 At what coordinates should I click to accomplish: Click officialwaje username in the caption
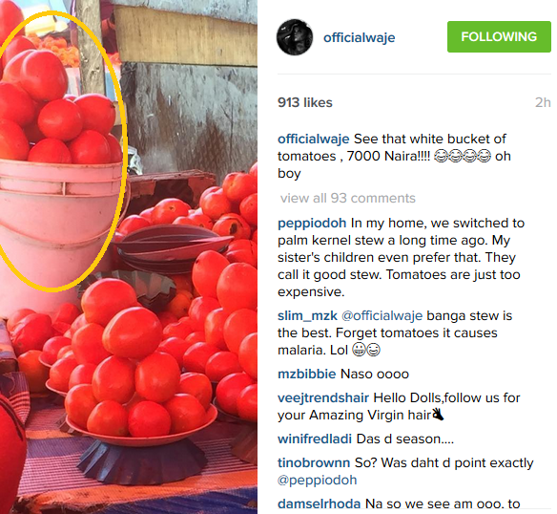click(313, 139)
